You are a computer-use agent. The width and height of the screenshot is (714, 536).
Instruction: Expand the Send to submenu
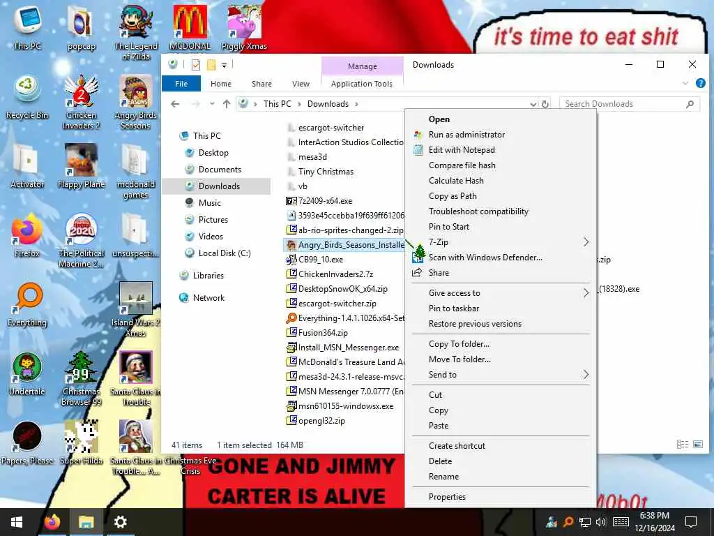click(500, 375)
